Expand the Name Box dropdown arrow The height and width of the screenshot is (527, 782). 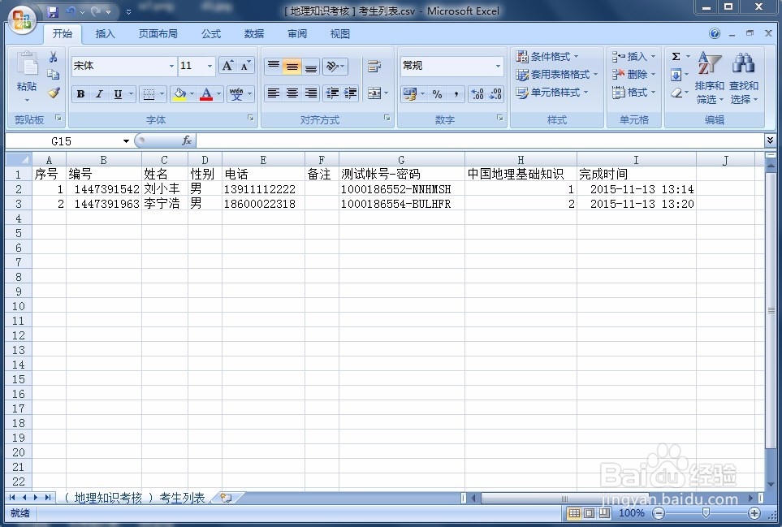coord(126,141)
